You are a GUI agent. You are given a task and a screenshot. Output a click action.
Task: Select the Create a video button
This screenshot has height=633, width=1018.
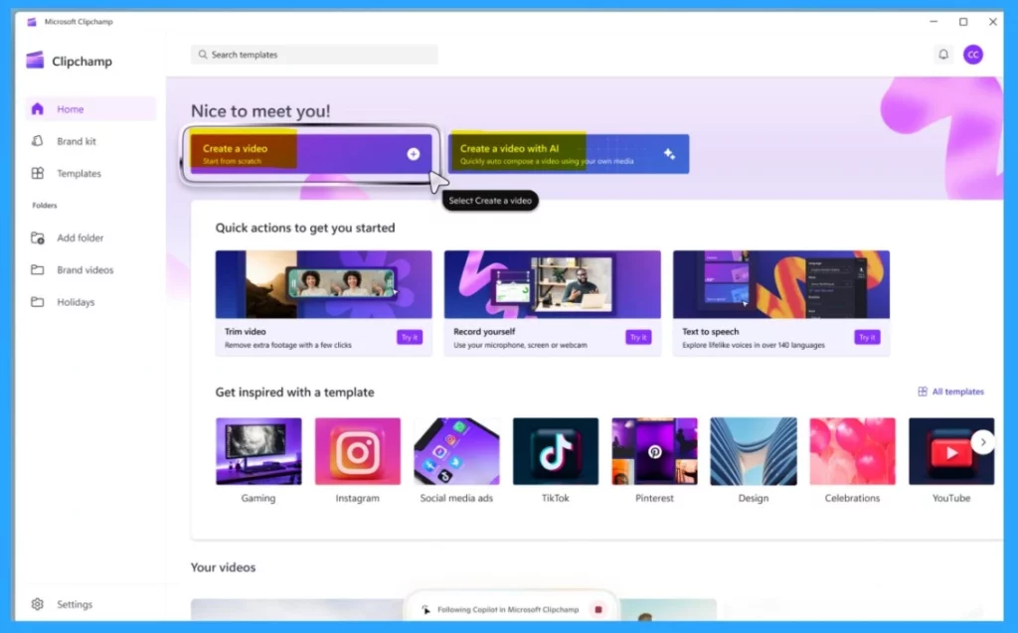(x=311, y=154)
